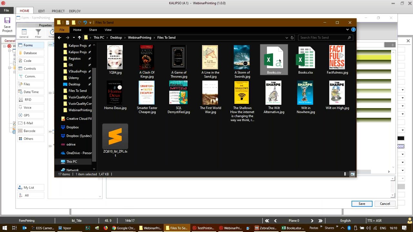Open Outlook from the taskbar
The image size is (413, 232).
[24, 228]
